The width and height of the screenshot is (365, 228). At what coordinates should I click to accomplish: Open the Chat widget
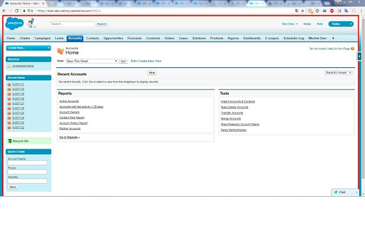click(x=344, y=192)
